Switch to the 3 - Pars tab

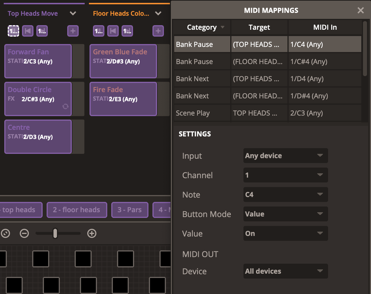coord(130,210)
